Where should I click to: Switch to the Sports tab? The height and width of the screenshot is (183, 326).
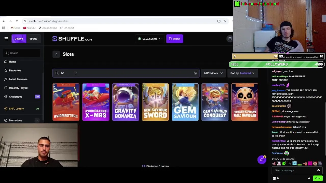[x=33, y=39]
